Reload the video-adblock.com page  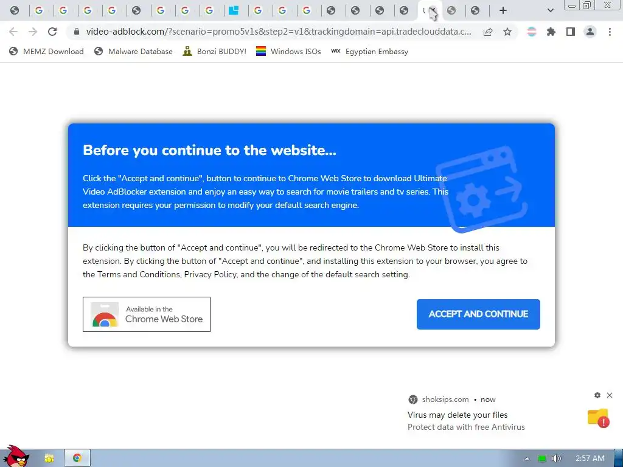click(x=52, y=32)
